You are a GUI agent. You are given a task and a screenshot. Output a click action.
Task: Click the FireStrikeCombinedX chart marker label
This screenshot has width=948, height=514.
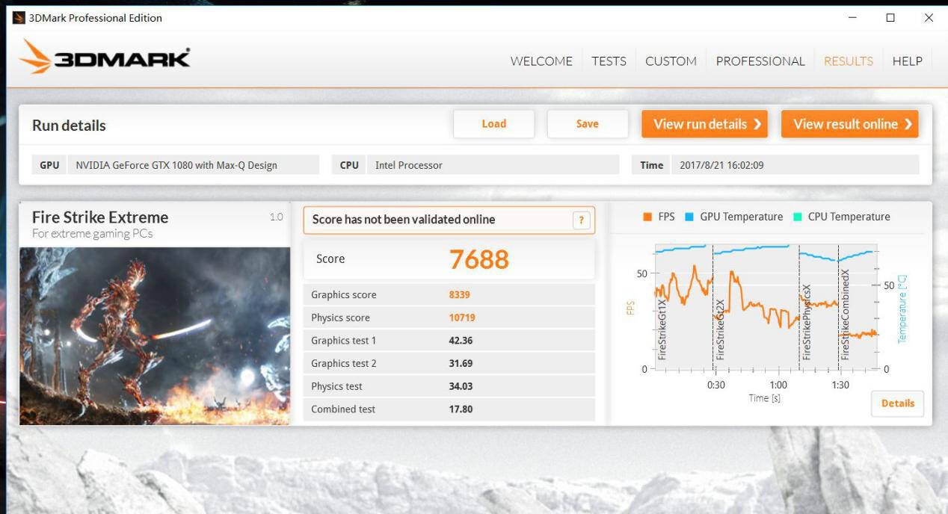tap(846, 316)
